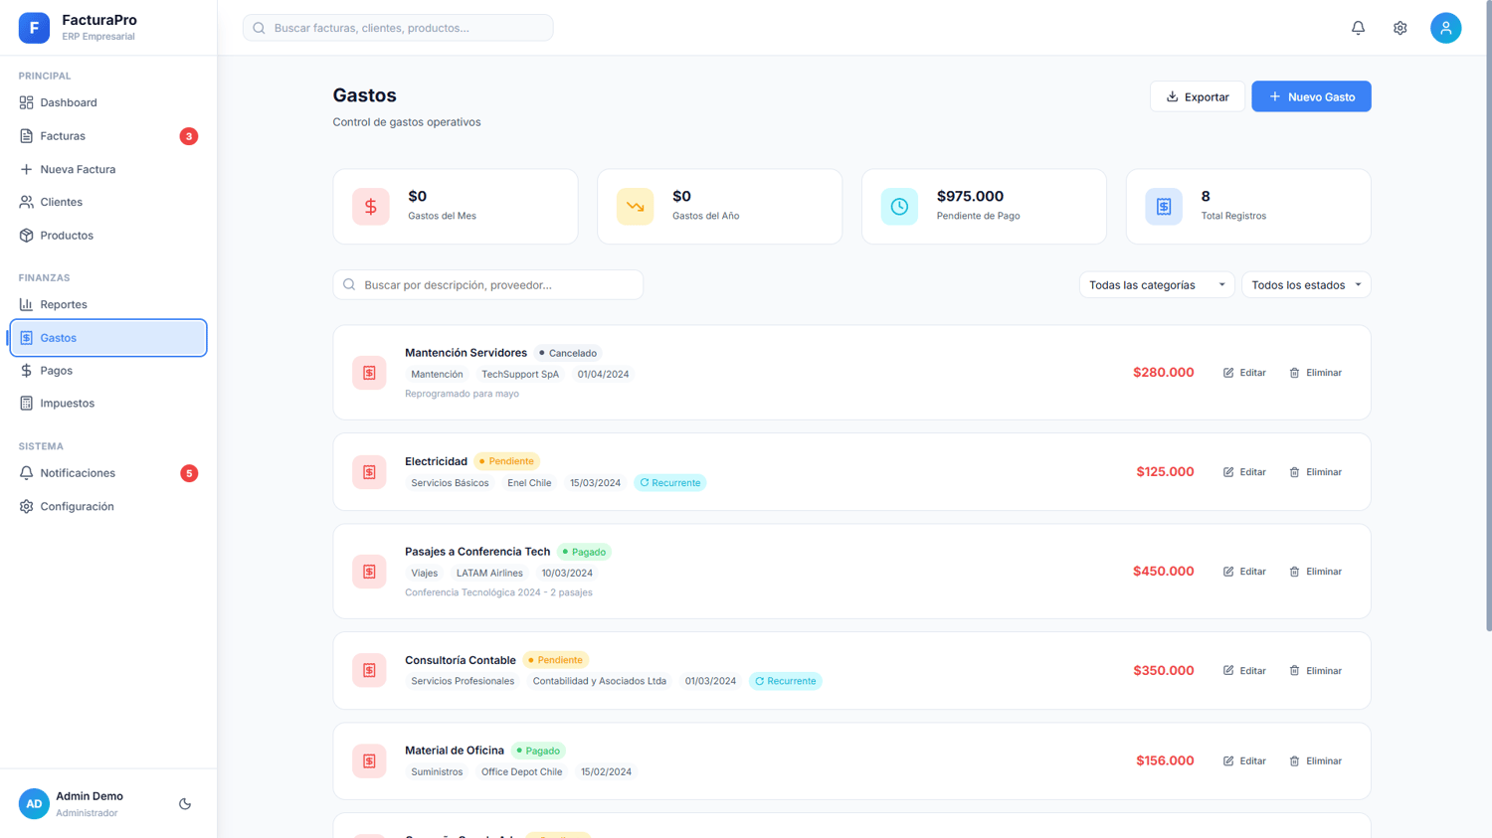Click Nuevo Gasto button

tap(1311, 96)
